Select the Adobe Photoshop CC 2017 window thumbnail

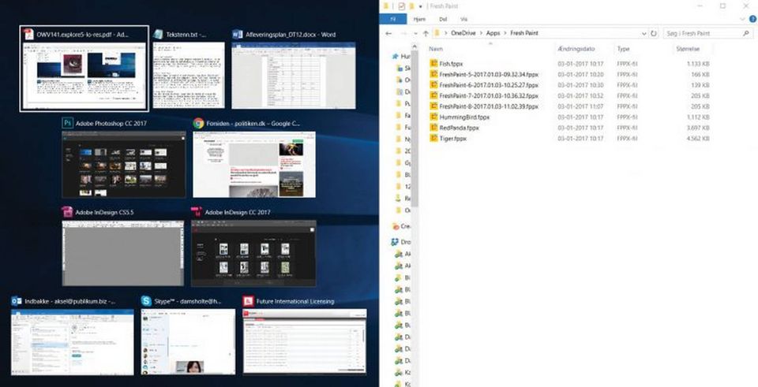pos(124,164)
